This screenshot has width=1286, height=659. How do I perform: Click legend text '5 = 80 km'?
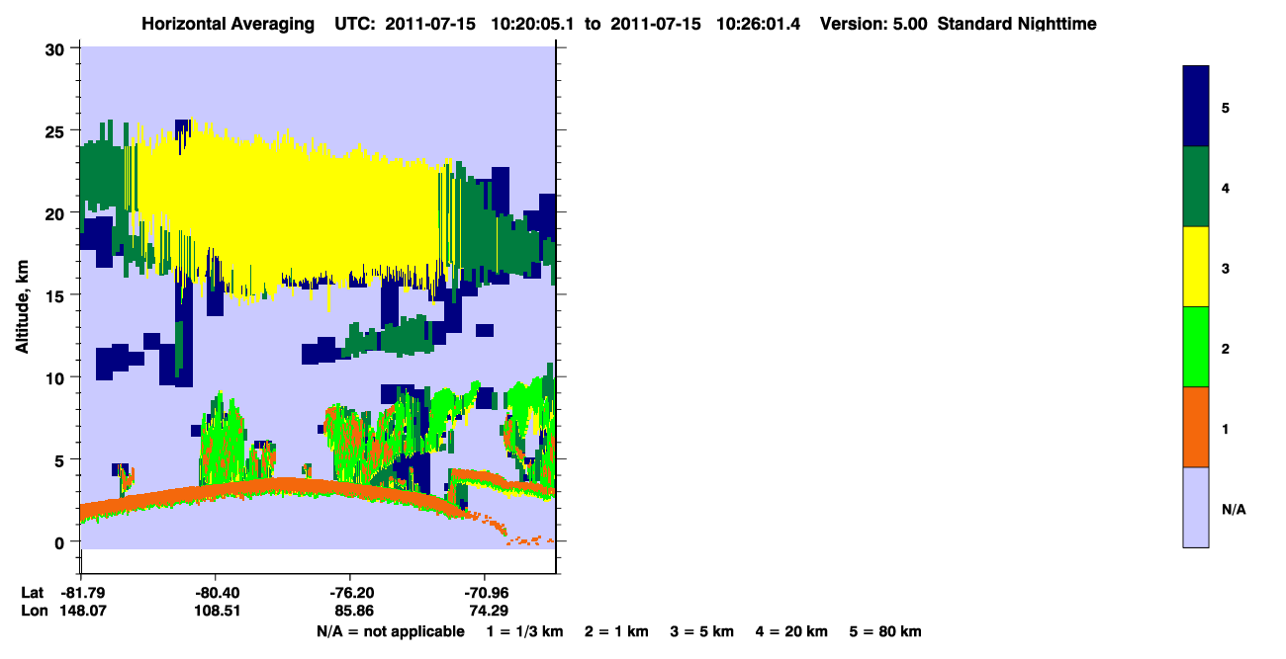(x=885, y=631)
